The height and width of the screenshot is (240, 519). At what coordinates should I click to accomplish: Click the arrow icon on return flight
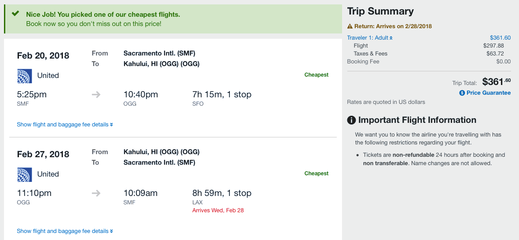coord(96,193)
